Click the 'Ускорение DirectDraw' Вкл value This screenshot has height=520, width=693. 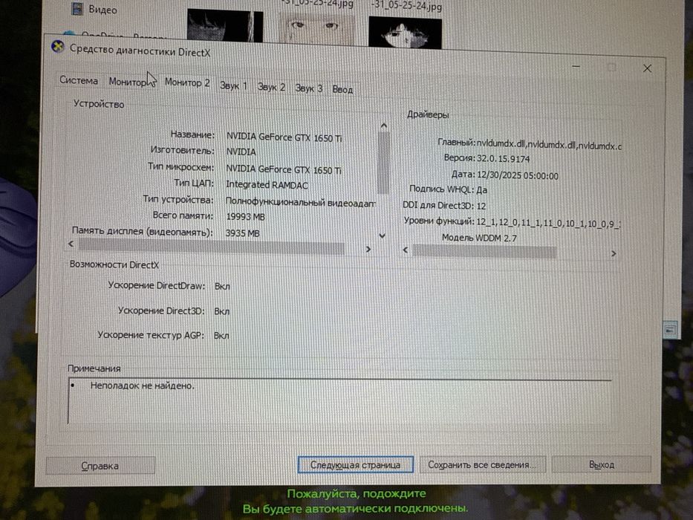(222, 287)
